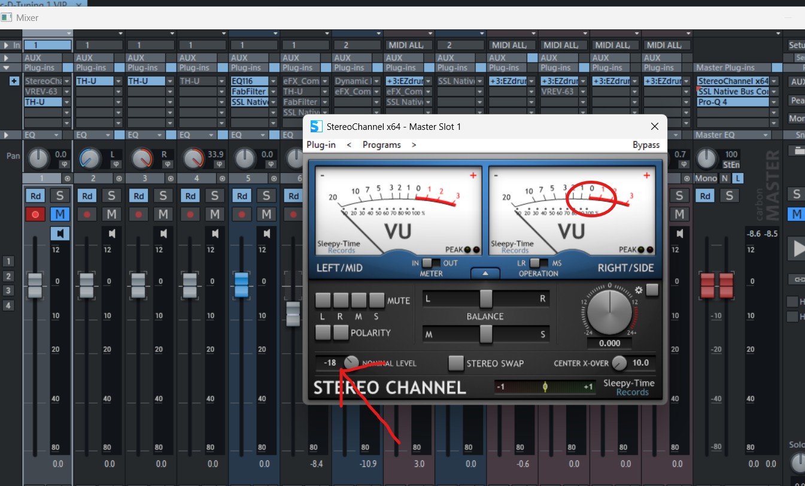
Task: Click the target icon beside channel number 4
Action: point(221,178)
